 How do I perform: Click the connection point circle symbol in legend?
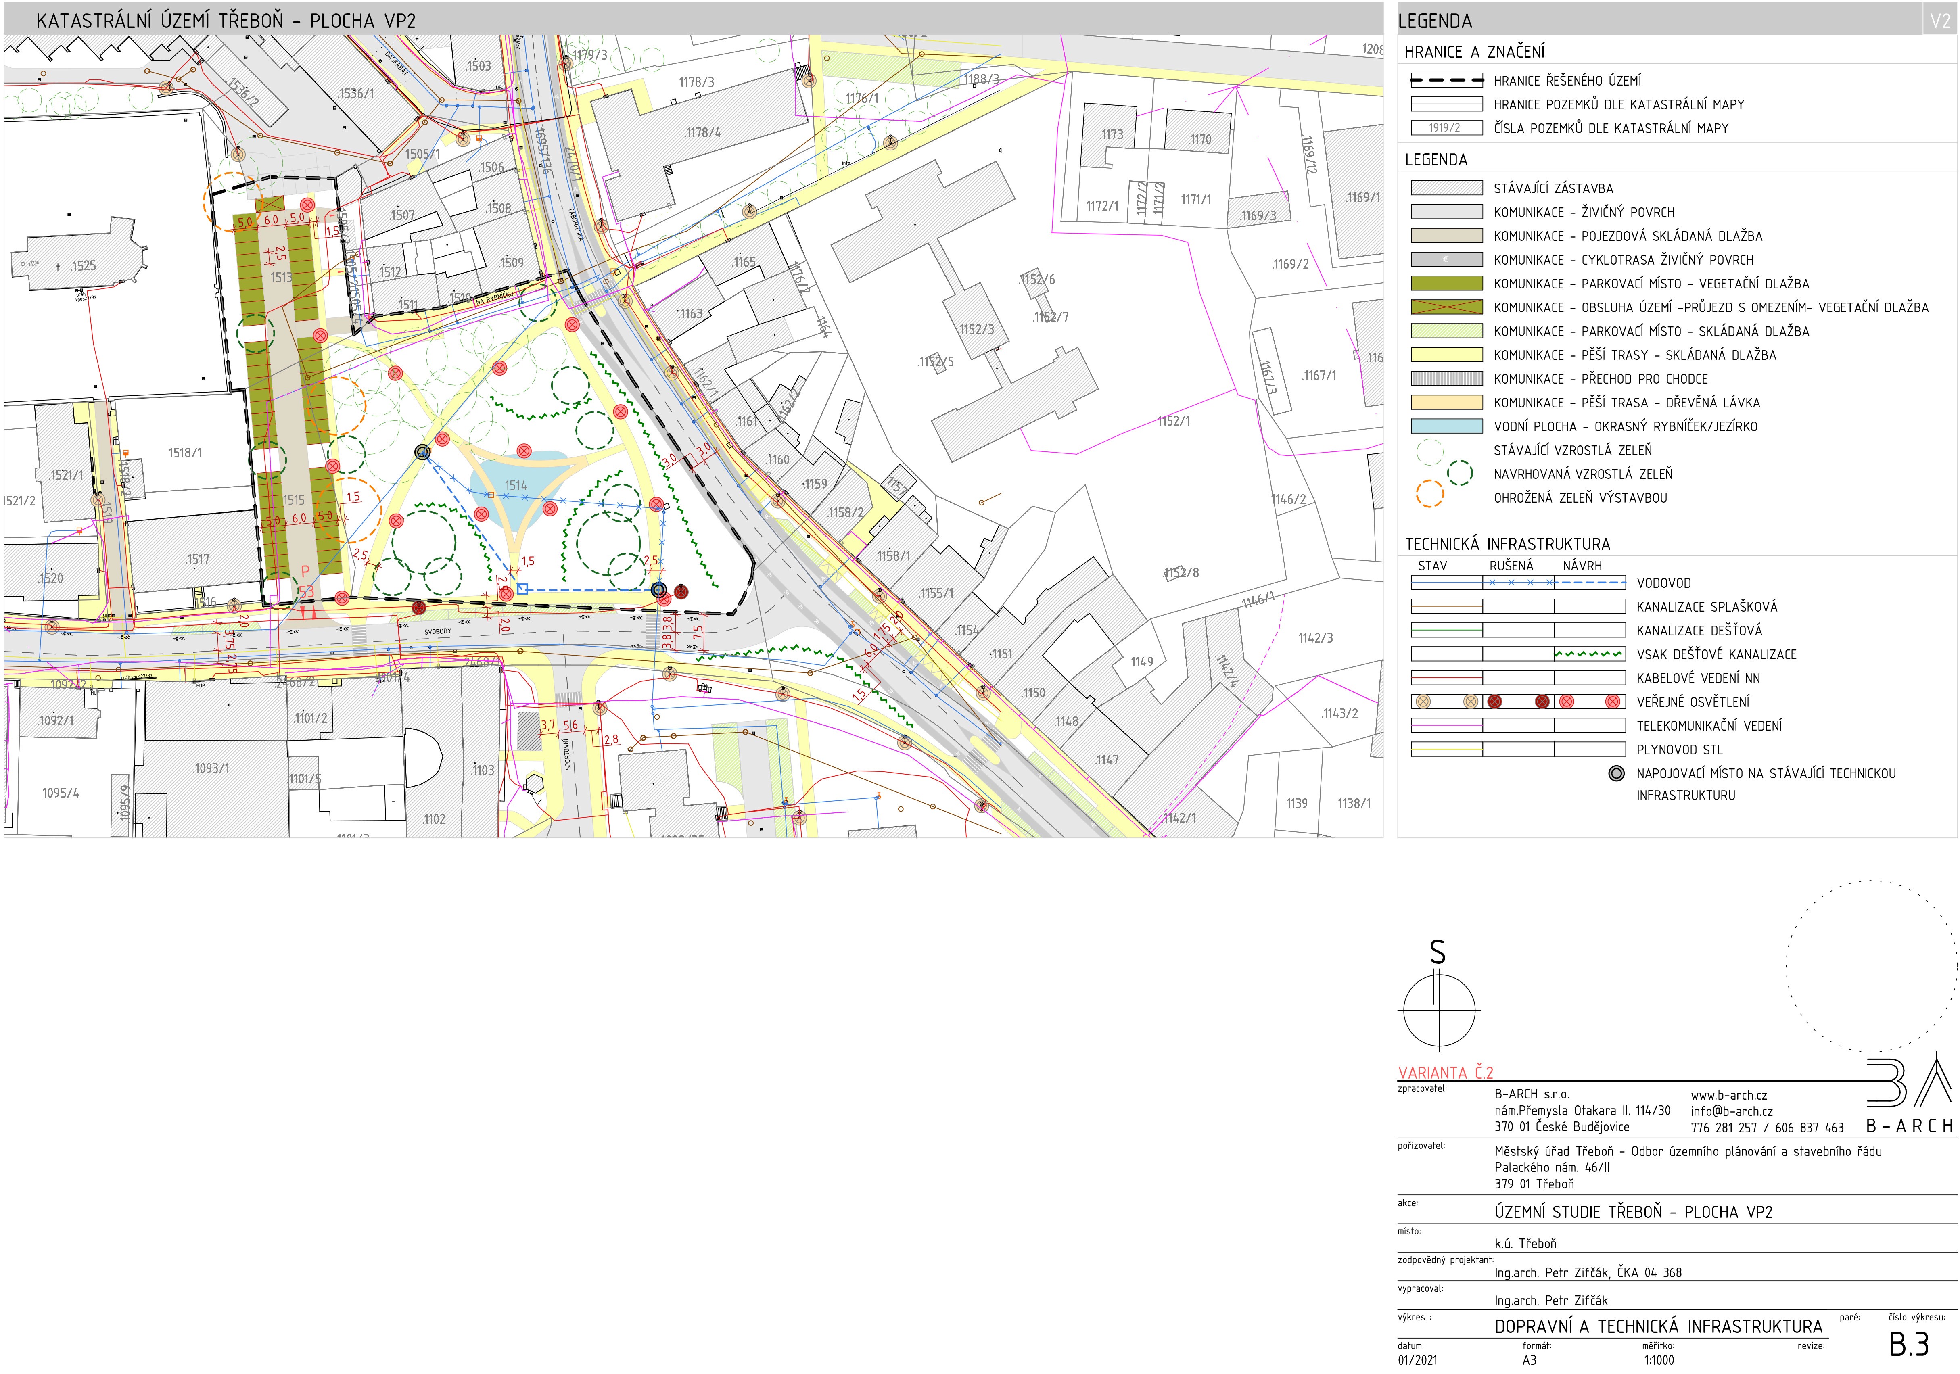point(1616,773)
